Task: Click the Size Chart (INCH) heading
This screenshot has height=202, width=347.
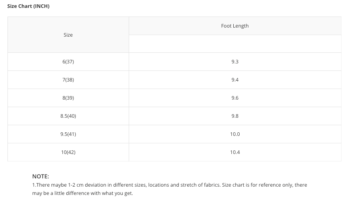Action: (28, 6)
